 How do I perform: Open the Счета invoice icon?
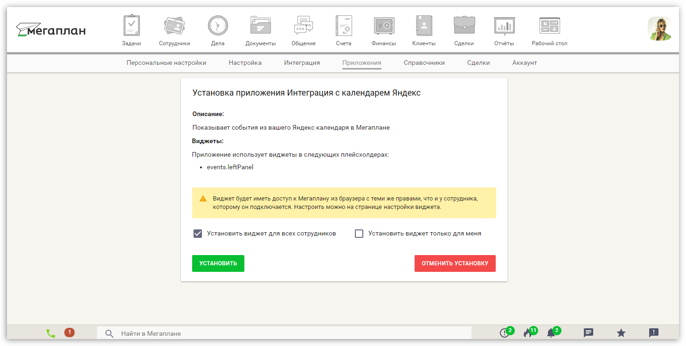point(344,26)
